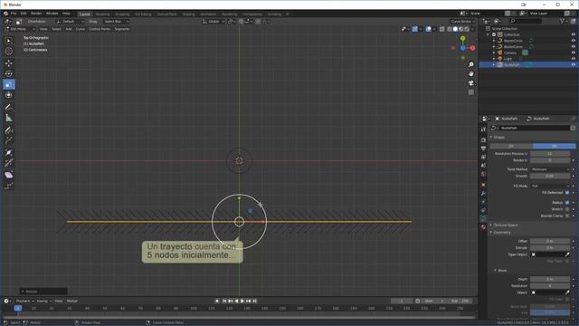
Task: Open the Window menu
Action: 52,14
